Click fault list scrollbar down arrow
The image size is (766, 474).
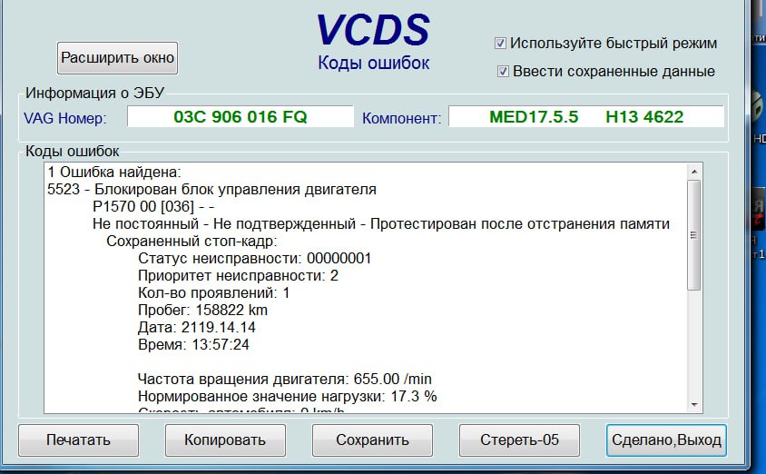click(x=694, y=405)
